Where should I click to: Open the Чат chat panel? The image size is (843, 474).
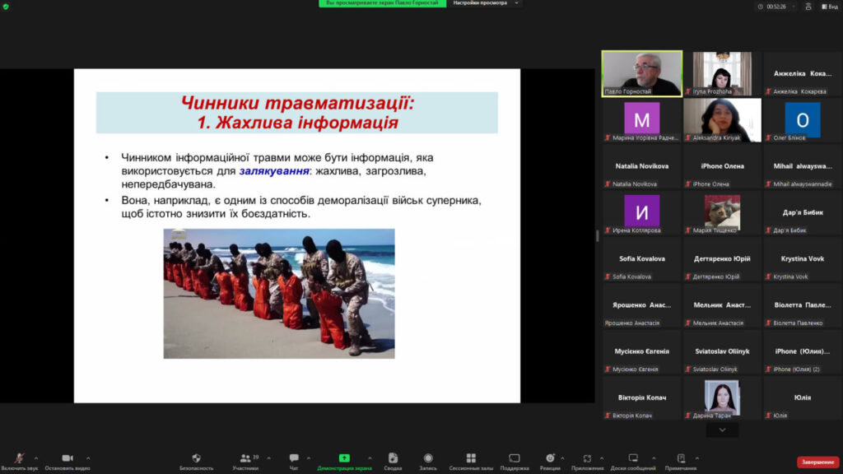point(294,458)
